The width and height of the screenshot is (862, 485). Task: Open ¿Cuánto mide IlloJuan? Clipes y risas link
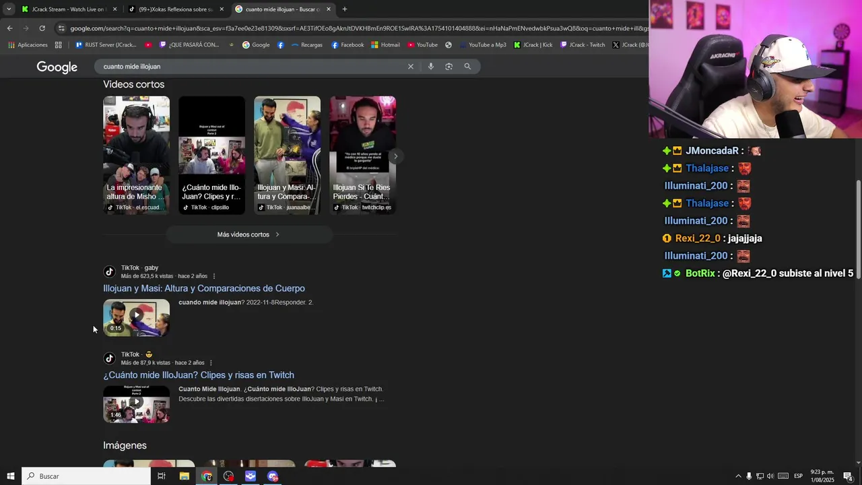tap(199, 375)
